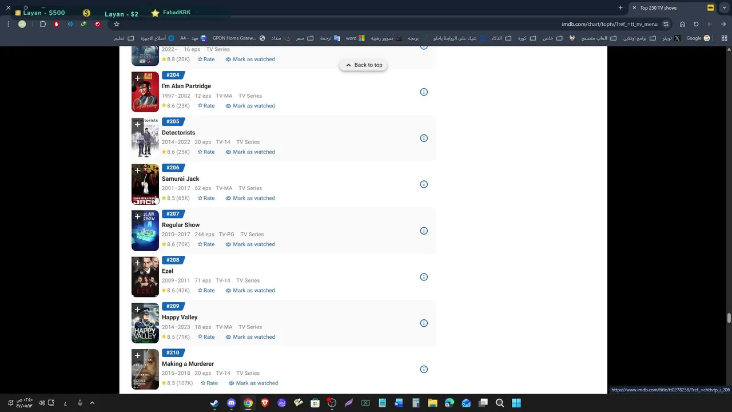The width and height of the screenshot is (732, 412).
Task: Open Steam from the taskbar
Action: coord(214,403)
